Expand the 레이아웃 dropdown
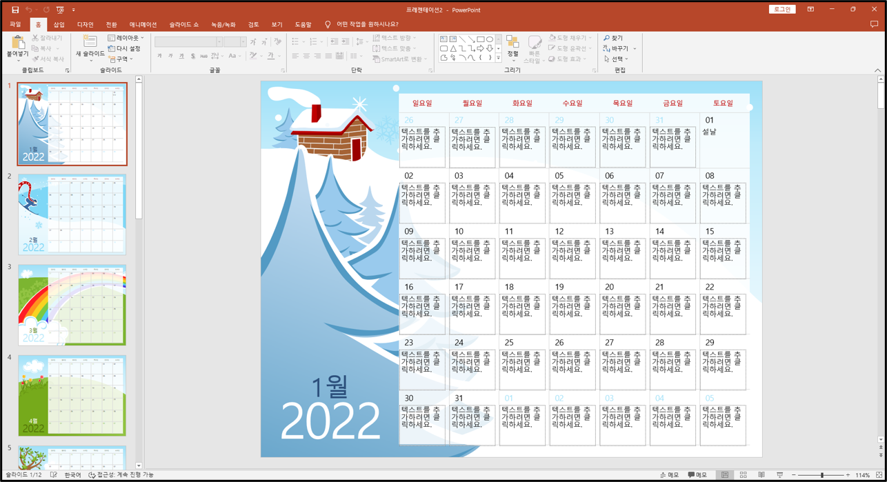 [x=126, y=38]
